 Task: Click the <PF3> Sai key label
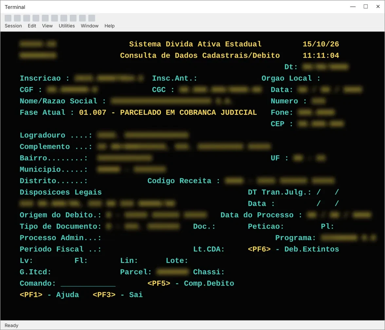tap(118, 295)
